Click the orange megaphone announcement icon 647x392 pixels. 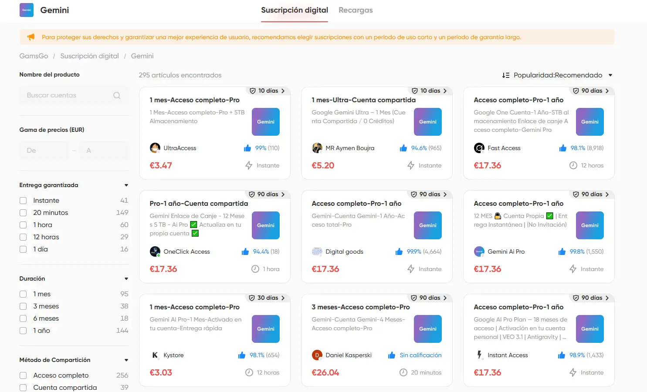31,37
